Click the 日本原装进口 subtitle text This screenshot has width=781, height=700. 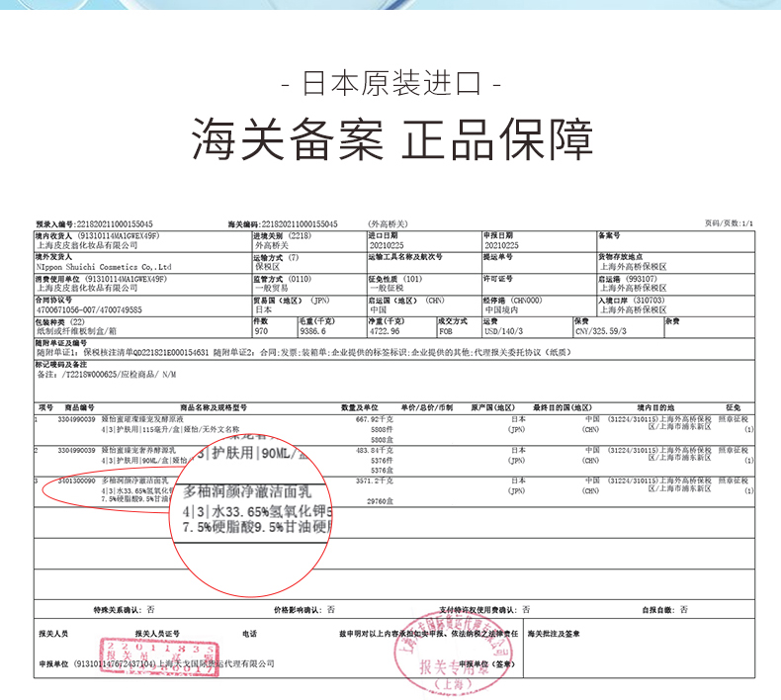click(391, 84)
